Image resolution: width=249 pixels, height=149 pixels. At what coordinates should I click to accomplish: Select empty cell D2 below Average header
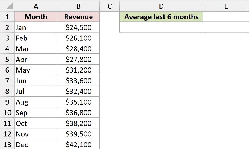(x=161, y=27)
